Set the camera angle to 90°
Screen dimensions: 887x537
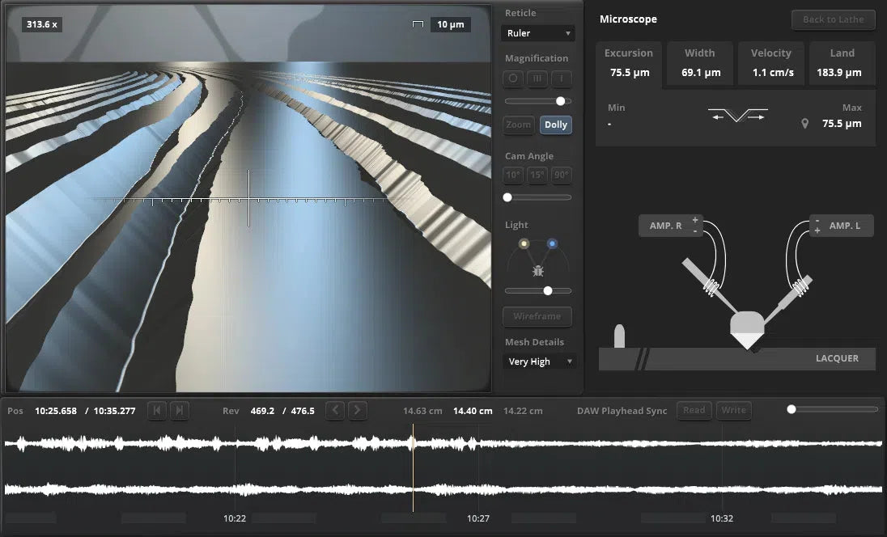[562, 175]
